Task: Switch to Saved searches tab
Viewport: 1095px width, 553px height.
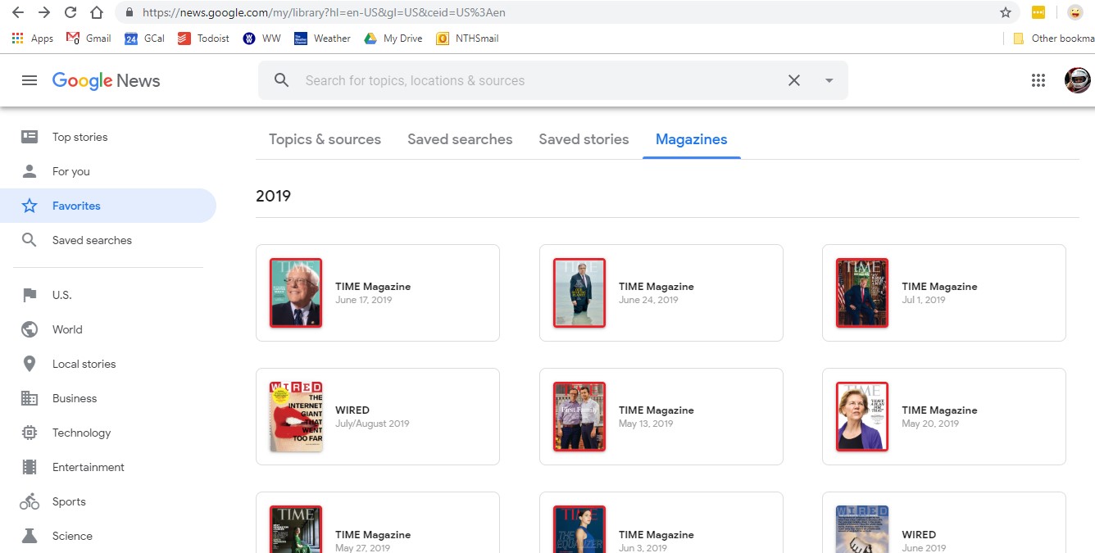Action: [x=460, y=139]
